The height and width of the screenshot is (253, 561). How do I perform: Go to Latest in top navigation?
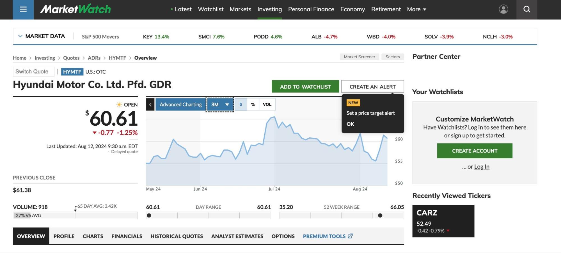point(183,9)
